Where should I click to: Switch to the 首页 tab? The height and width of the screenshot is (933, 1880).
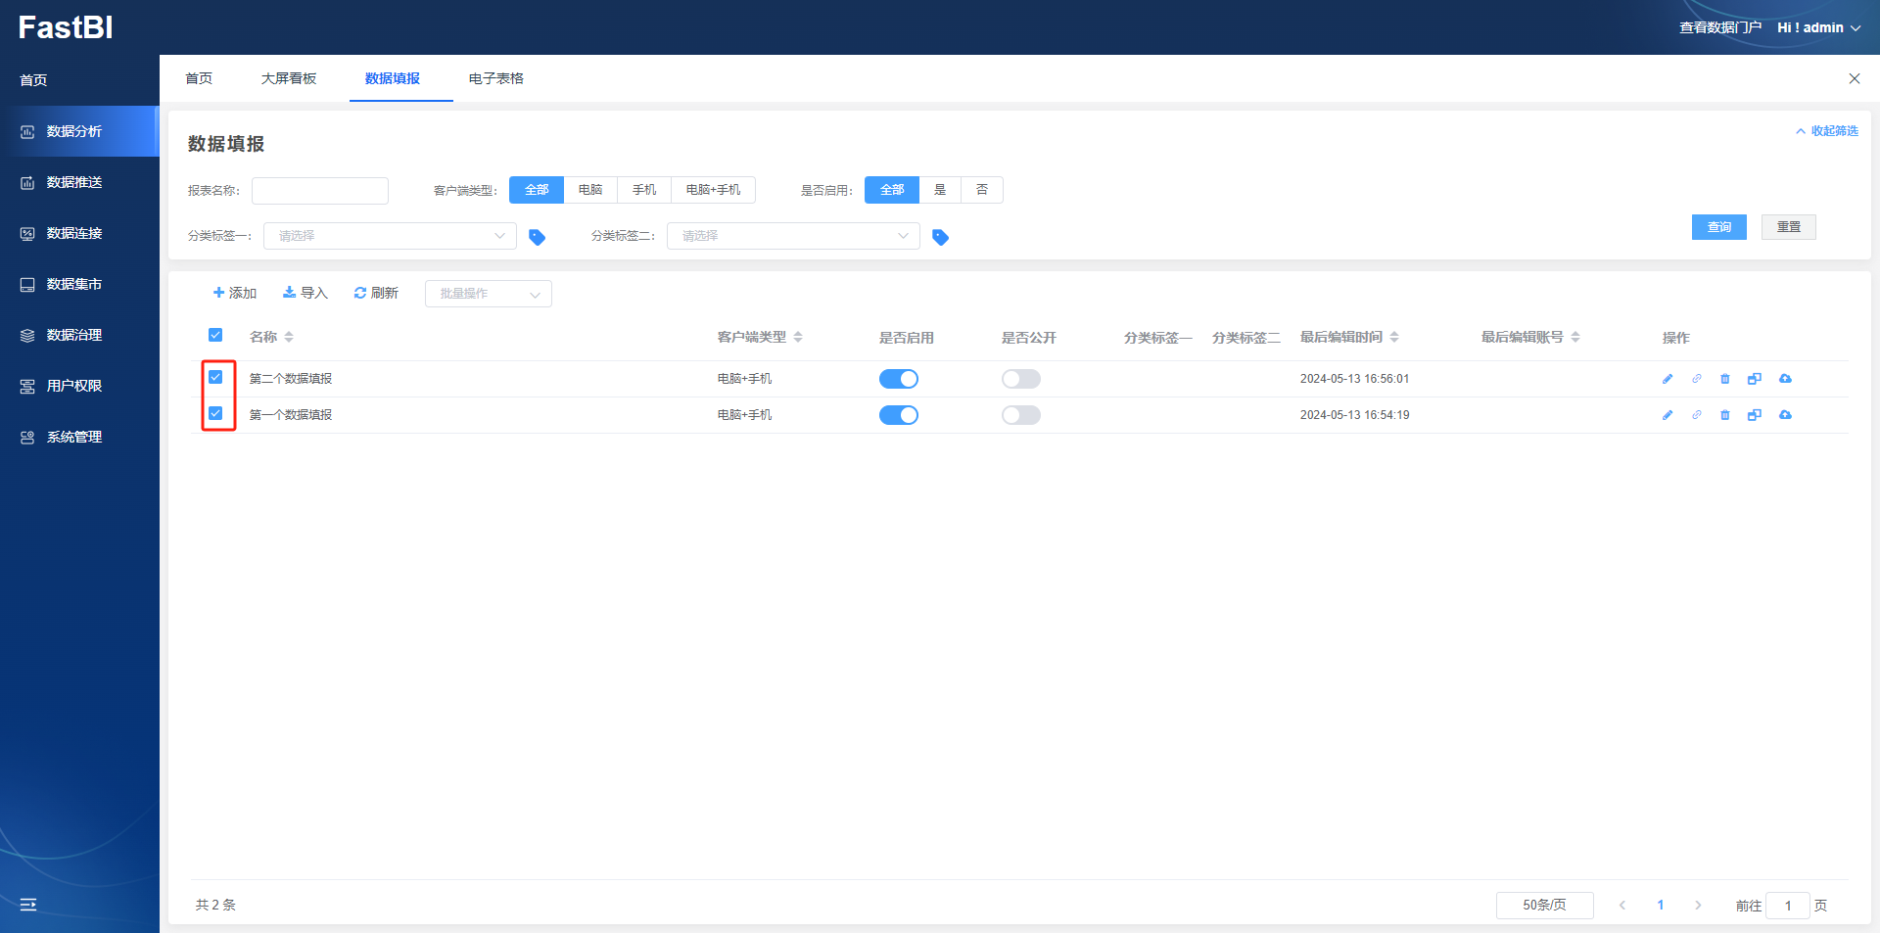pos(199,78)
